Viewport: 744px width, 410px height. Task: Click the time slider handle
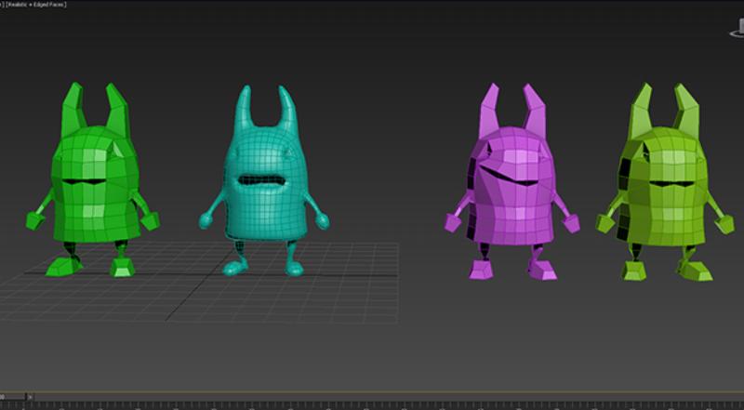coord(13,396)
